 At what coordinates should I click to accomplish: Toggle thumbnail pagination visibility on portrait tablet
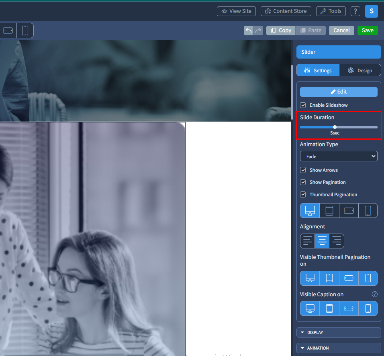(329, 278)
